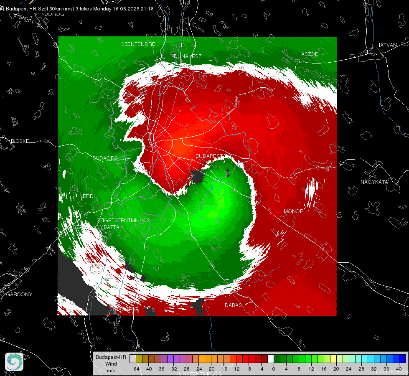Click the dark grey no-data patch below the BUDAPEST label
Image resolution: width=409 pixels, height=376 pixels.
coord(197,177)
